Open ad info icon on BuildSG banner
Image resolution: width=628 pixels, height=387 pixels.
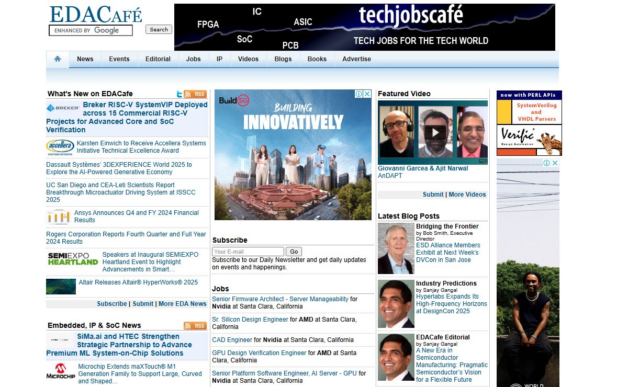click(x=359, y=94)
